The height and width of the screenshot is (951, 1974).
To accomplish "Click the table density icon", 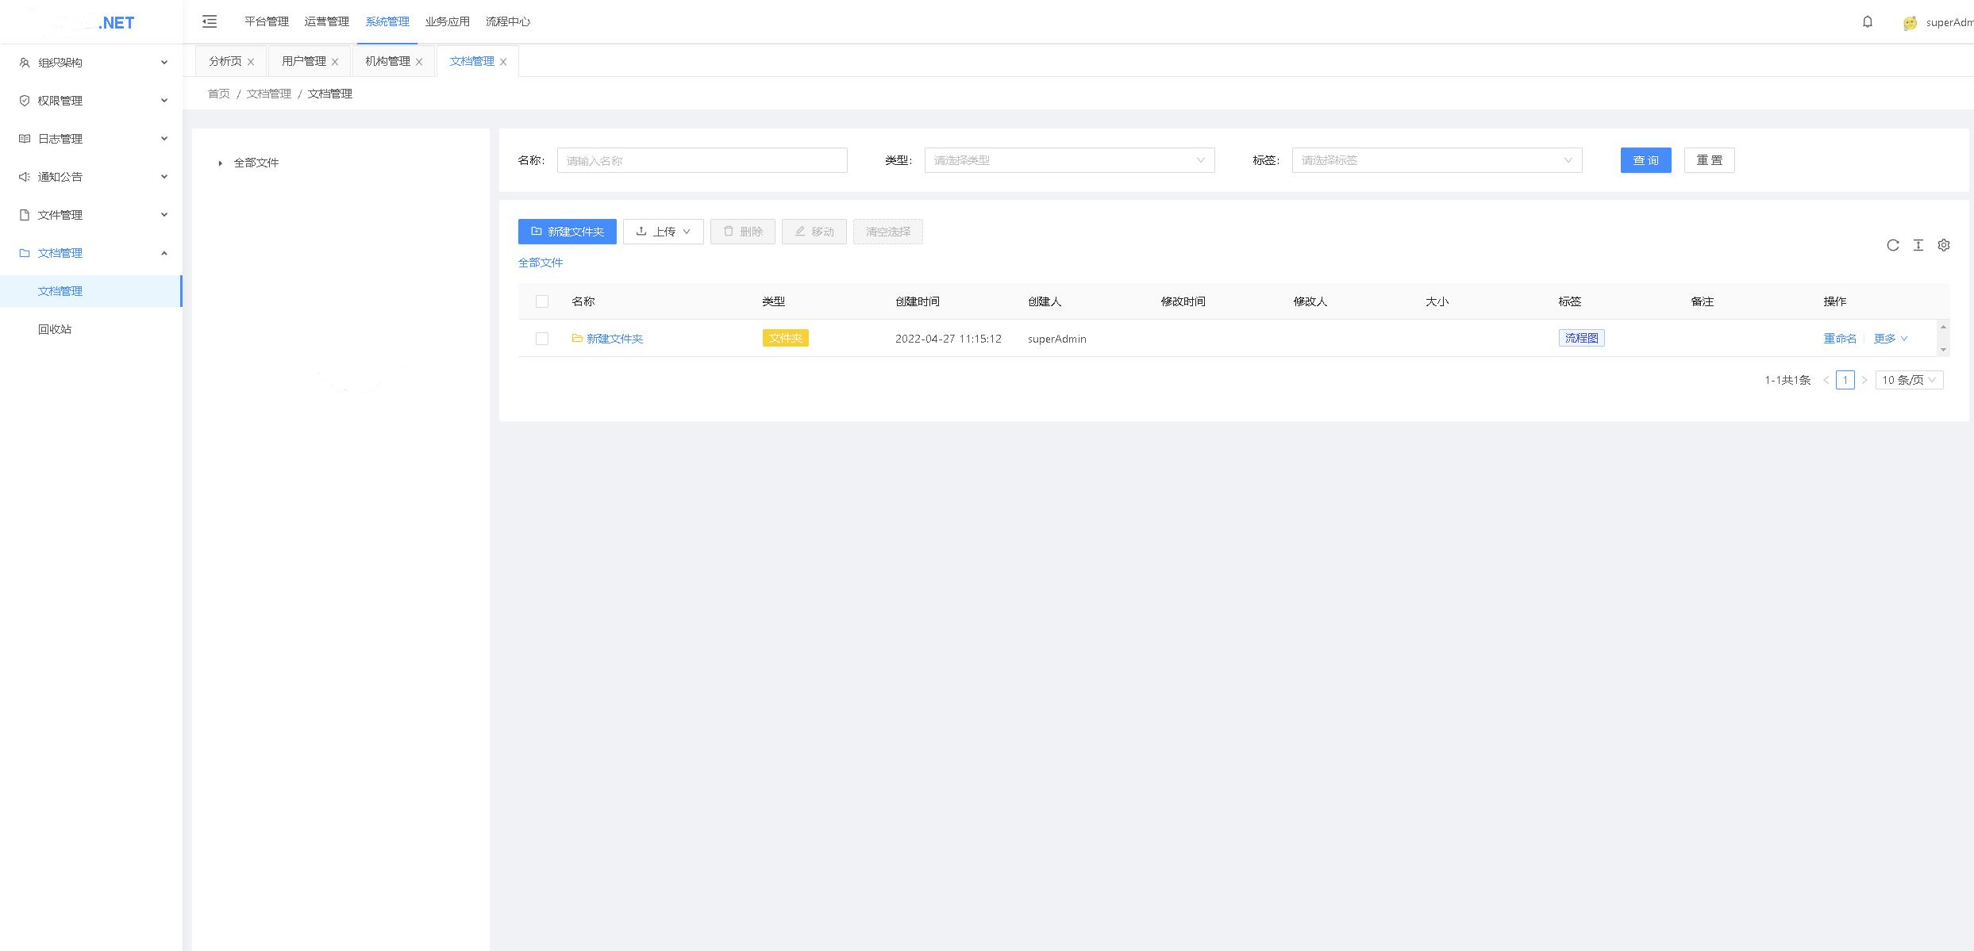I will [x=1918, y=245].
